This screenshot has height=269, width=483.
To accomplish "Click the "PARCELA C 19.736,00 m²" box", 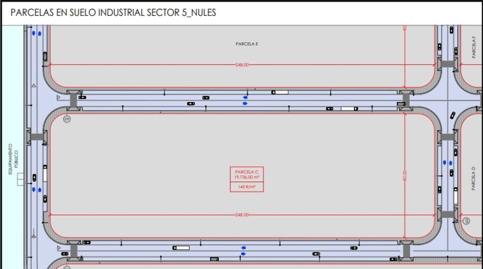I will pyautogui.click(x=247, y=174).
